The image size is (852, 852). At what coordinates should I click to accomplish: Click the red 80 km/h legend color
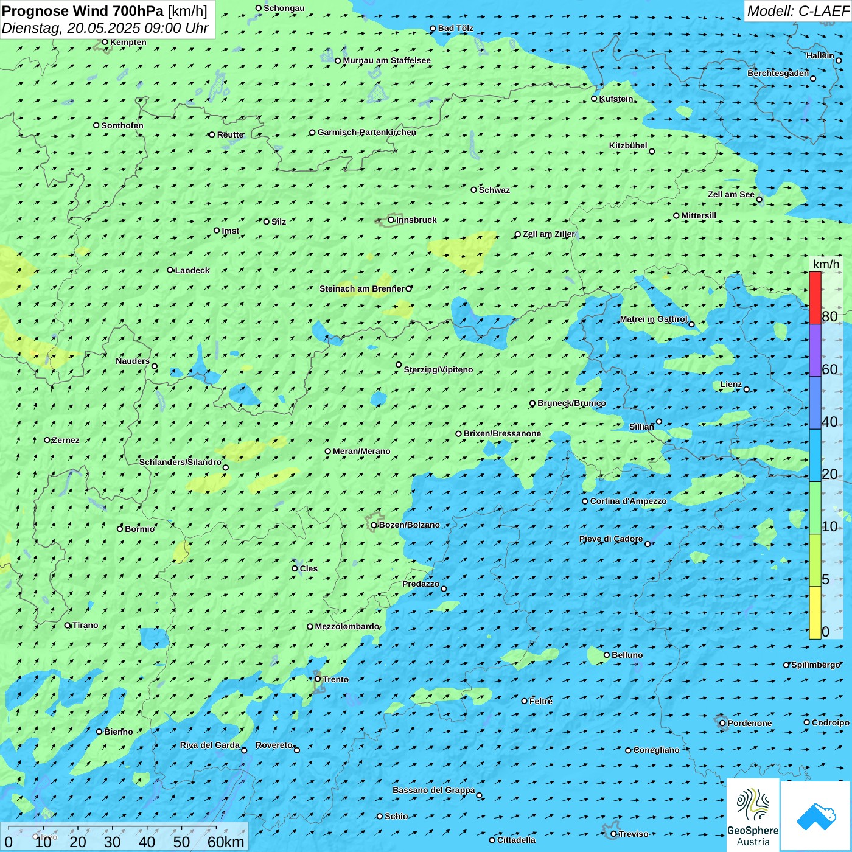[815, 298]
